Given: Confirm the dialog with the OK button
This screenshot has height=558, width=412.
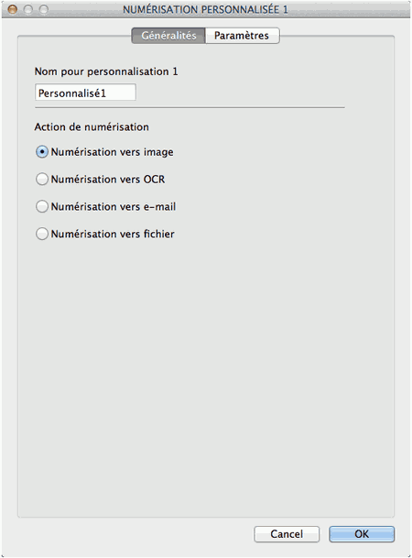Looking at the screenshot, I should tap(362, 534).
